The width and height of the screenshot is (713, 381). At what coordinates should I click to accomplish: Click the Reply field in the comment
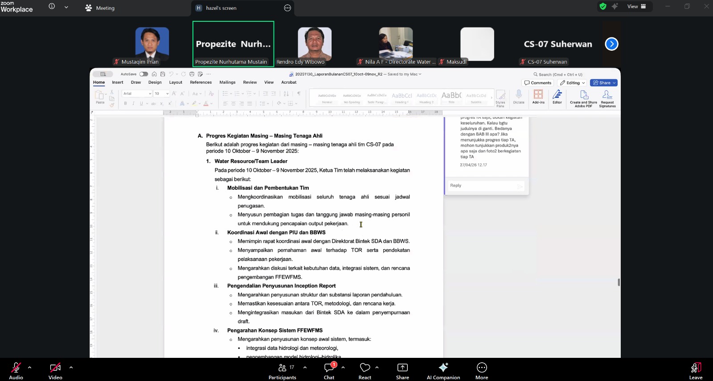pos(485,186)
